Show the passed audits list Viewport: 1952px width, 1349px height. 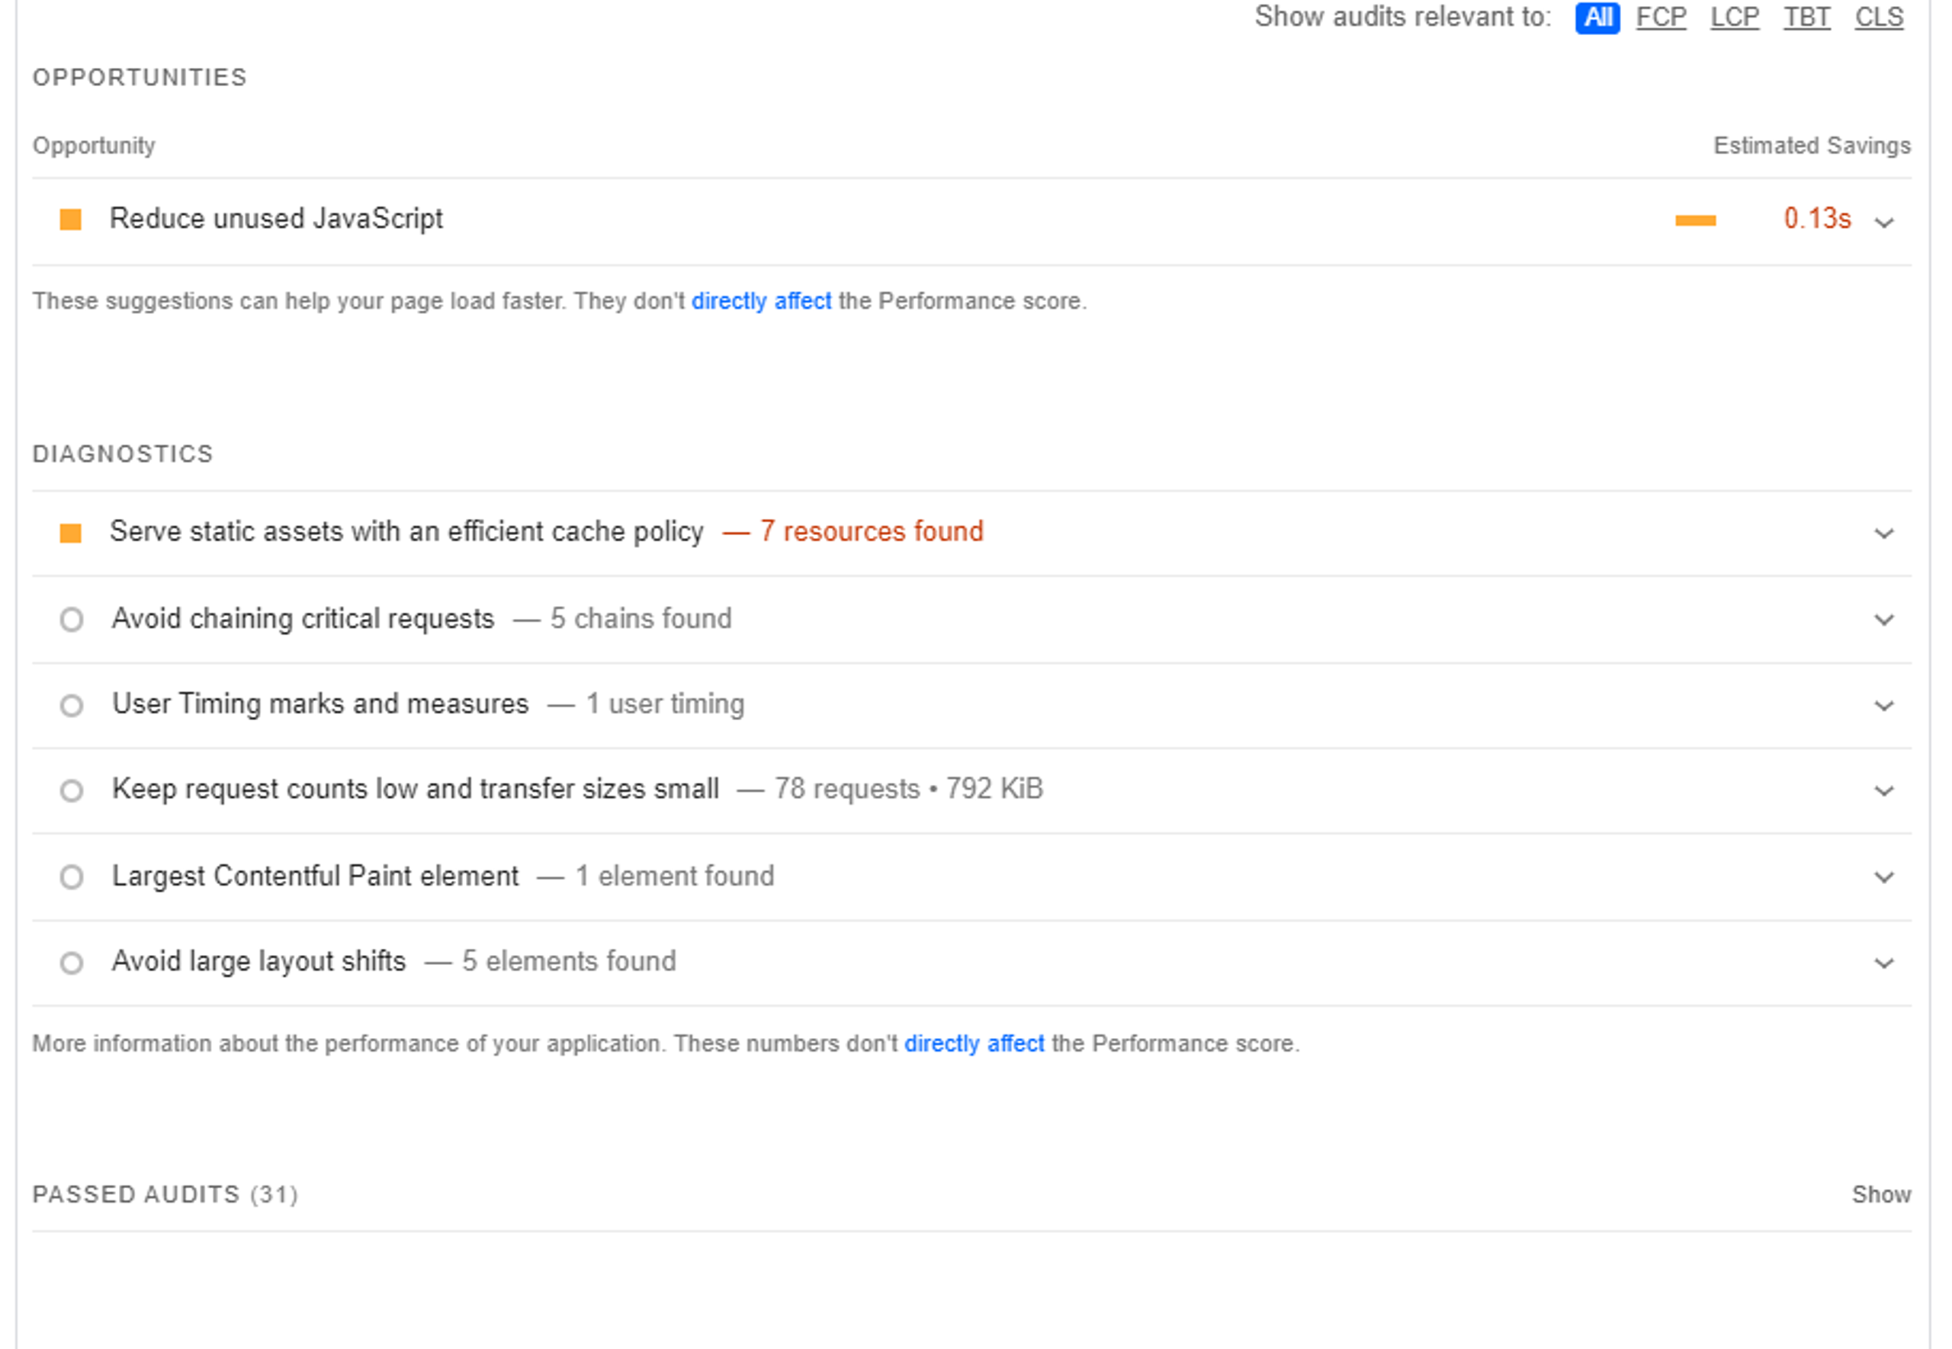(1880, 1194)
